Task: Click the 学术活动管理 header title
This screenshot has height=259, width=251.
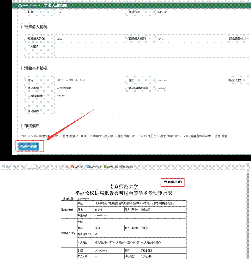Action: pos(55,5)
